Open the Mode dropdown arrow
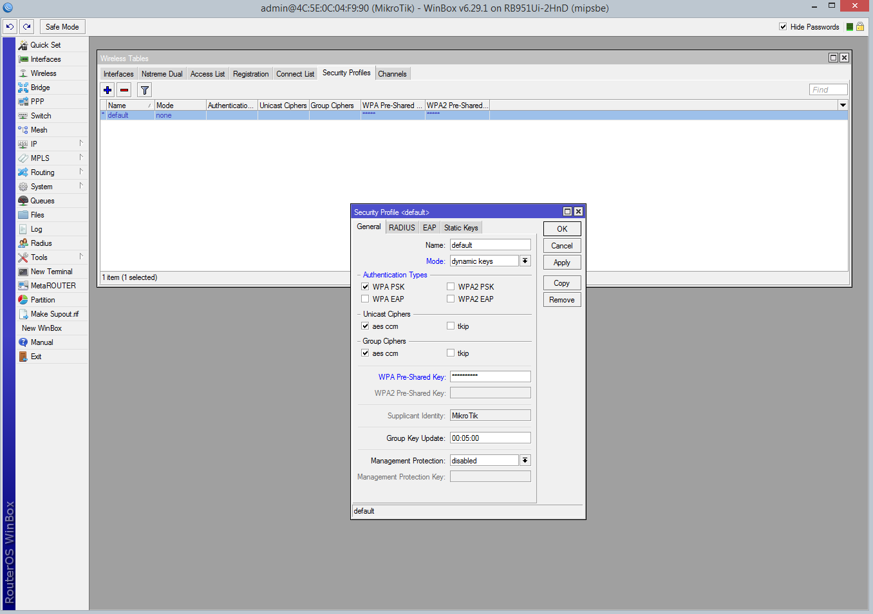Viewport: 873px width, 614px height. click(525, 261)
